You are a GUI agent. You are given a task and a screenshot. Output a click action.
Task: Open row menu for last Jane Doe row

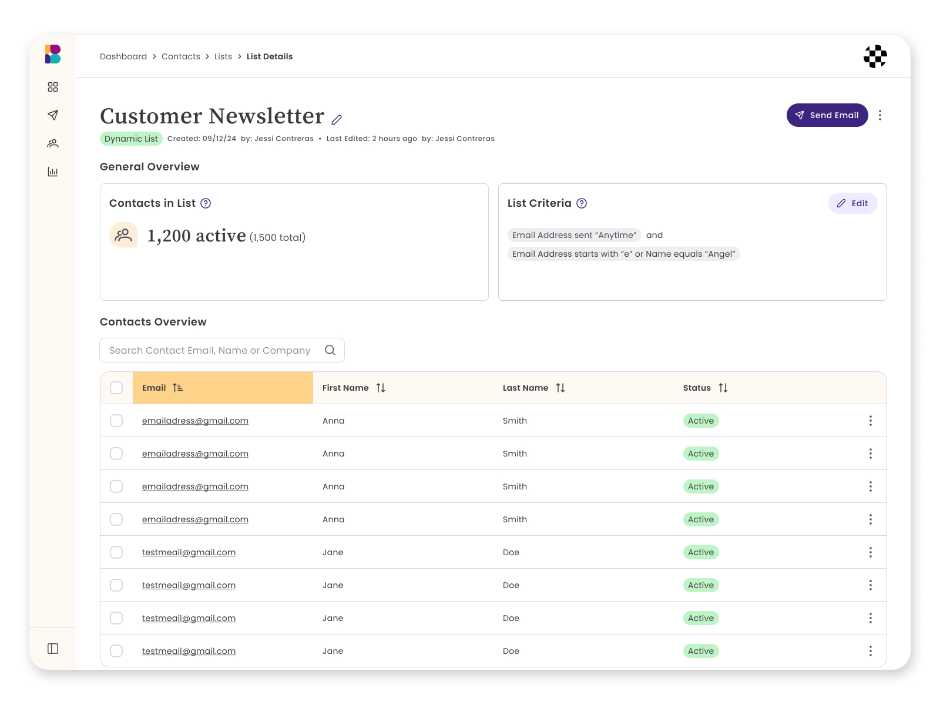point(871,651)
